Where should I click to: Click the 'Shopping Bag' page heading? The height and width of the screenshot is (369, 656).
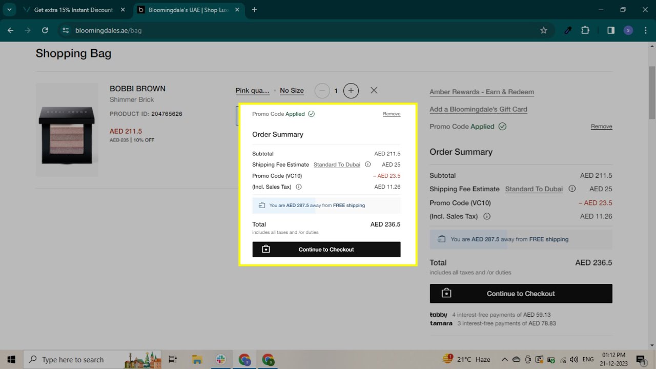(73, 53)
